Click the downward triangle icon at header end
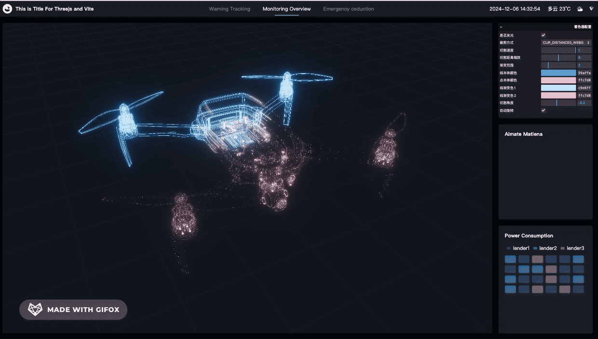This screenshot has width=598, height=339. click(591, 9)
